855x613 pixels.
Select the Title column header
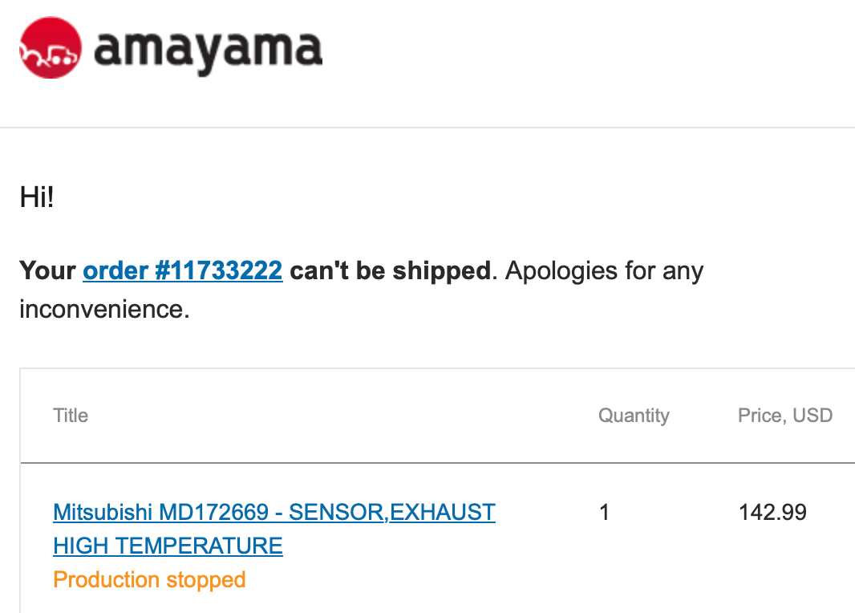(71, 416)
